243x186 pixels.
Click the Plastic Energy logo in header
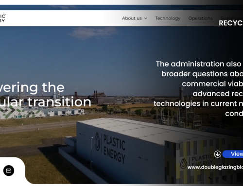pyautogui.click(x=3, y=18)
